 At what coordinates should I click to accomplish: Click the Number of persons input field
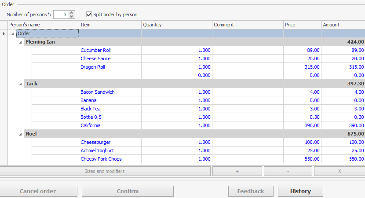pyautogui.click(x=61, y=15)
